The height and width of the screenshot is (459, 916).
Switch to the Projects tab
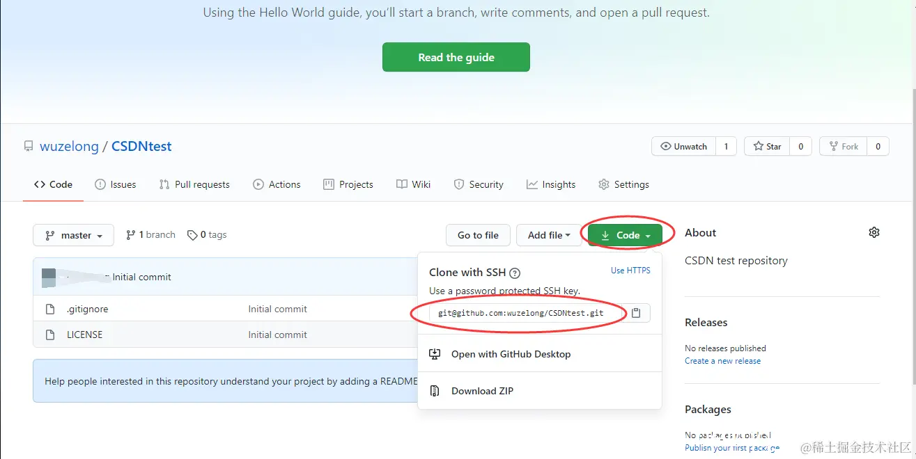tap(348, 184)
